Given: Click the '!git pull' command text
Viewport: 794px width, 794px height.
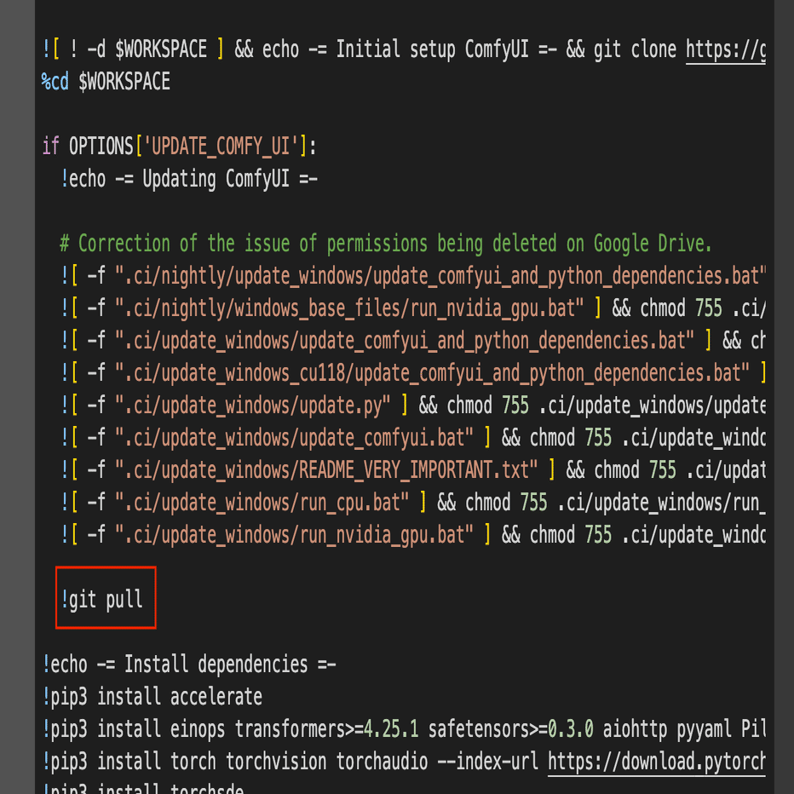Looking at the screenshot, I should tap(101, 600).
